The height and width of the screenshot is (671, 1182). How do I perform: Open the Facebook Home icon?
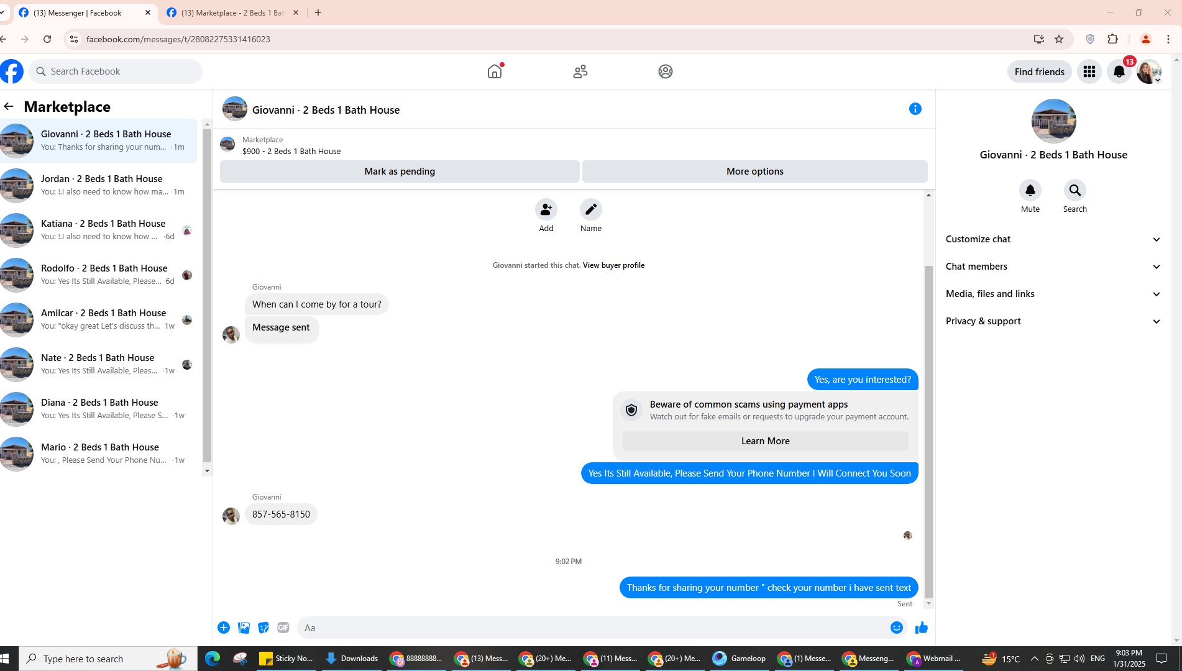495,71
